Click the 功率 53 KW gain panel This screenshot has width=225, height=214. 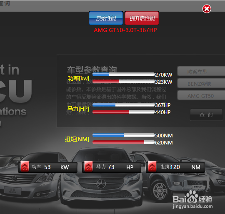point(48,167)
